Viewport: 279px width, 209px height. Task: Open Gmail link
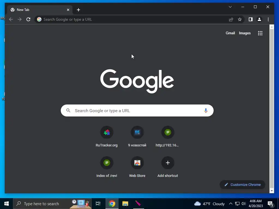230,33
